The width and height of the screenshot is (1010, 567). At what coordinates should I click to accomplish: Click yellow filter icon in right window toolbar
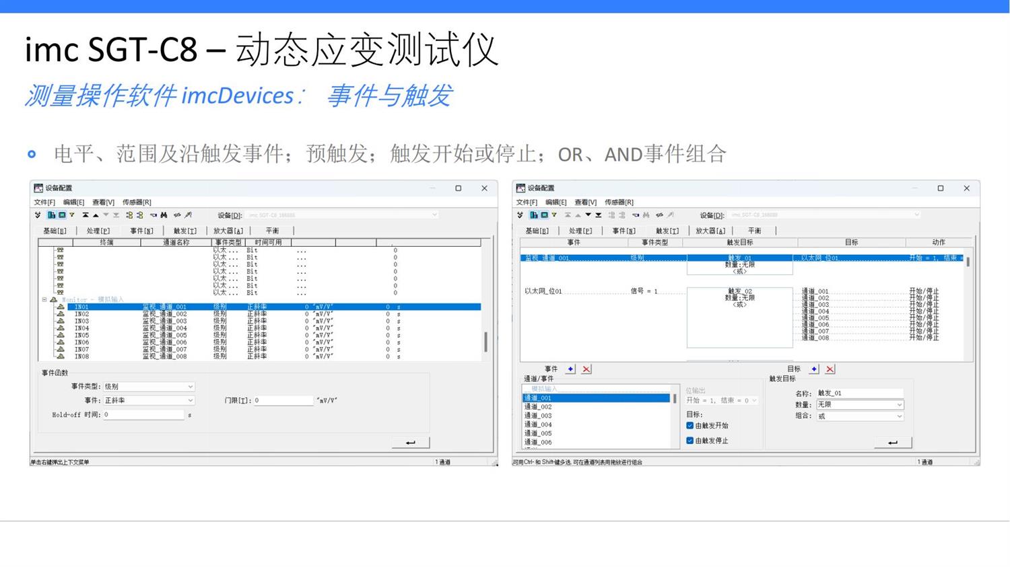pyautogui.click(x=554, y=215)
